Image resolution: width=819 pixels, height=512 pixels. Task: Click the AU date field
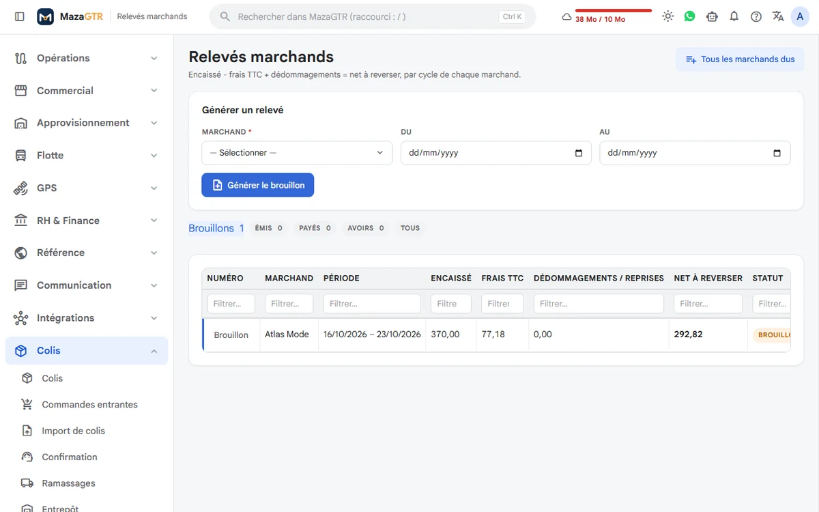[695, 153]
